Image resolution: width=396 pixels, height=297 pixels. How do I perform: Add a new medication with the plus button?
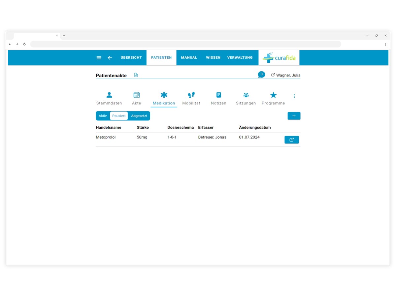(x=294, y=116)
